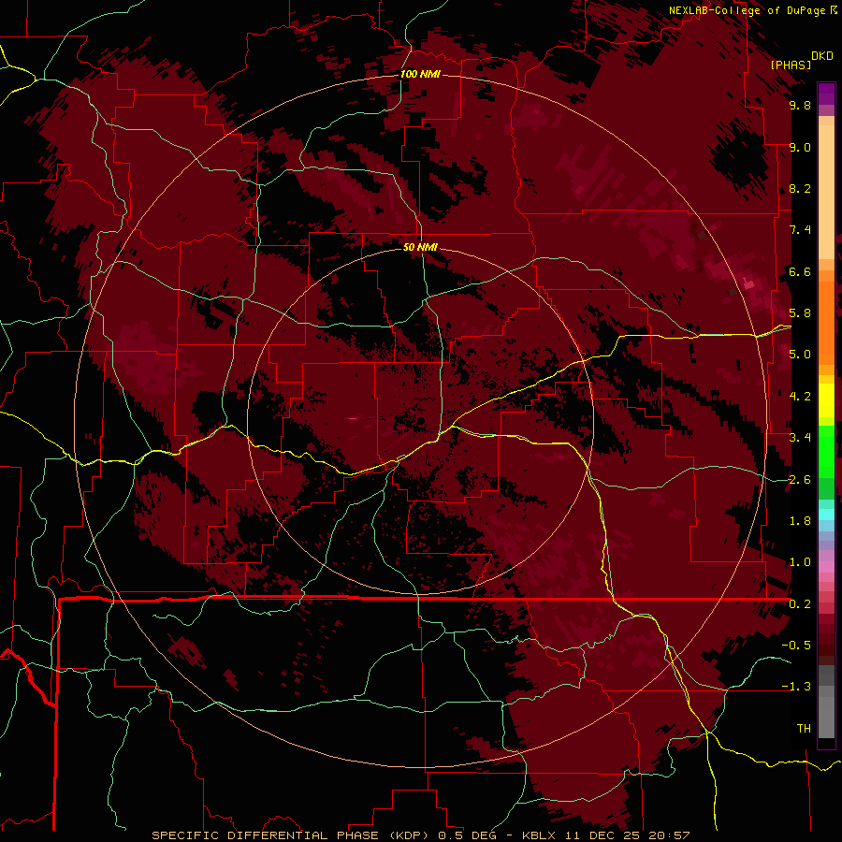The width and height of the screenshot is (842, 842).
Task: Click the 100 NMI range ring label
Action: click(x=420, y=74)
